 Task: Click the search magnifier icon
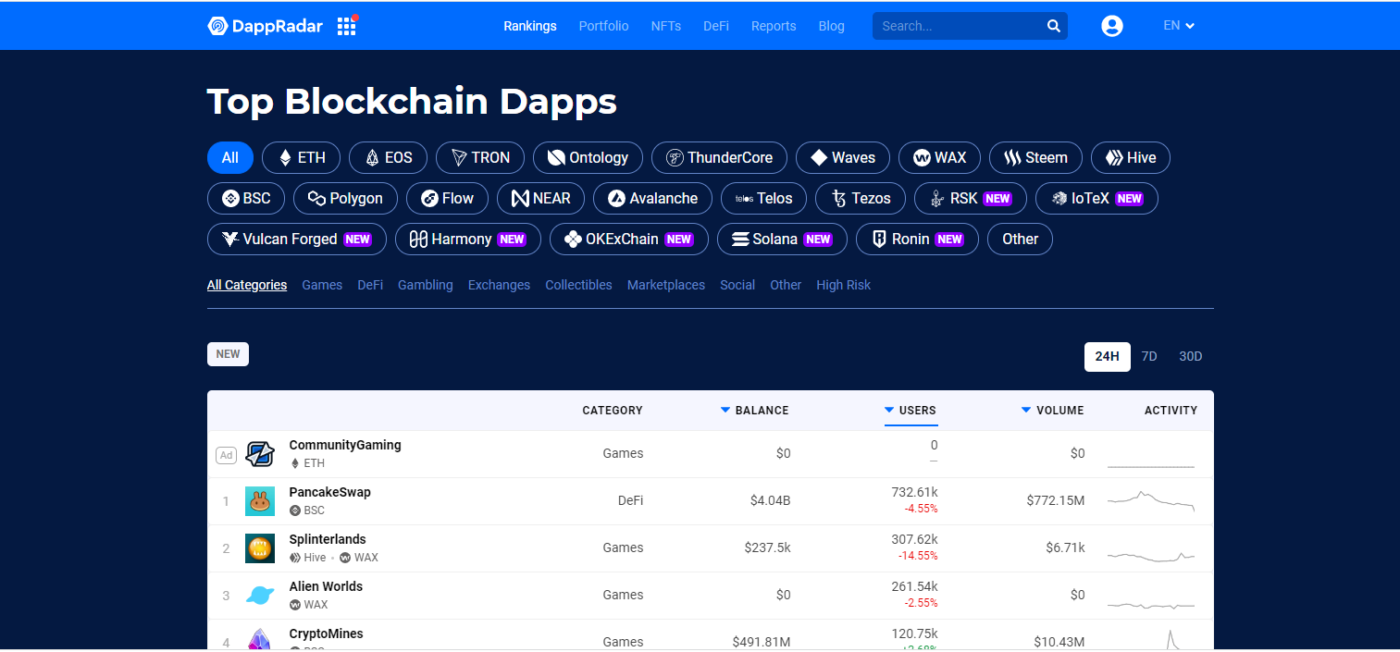point(1053,26)
